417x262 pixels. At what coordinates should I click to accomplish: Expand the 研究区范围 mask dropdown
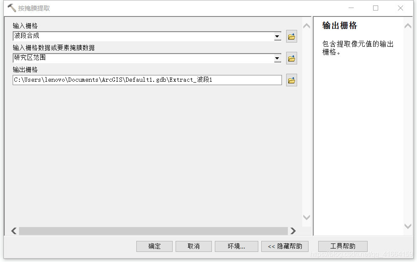[x=277, y=59]
